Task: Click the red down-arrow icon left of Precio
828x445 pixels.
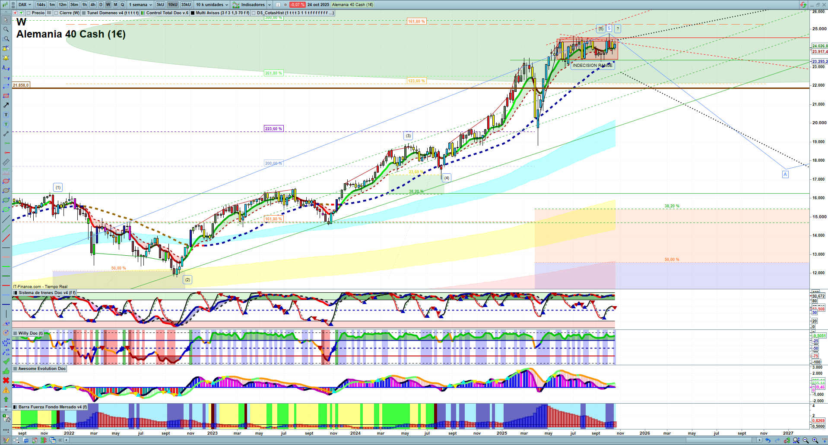Action: (x=16, y=13)
